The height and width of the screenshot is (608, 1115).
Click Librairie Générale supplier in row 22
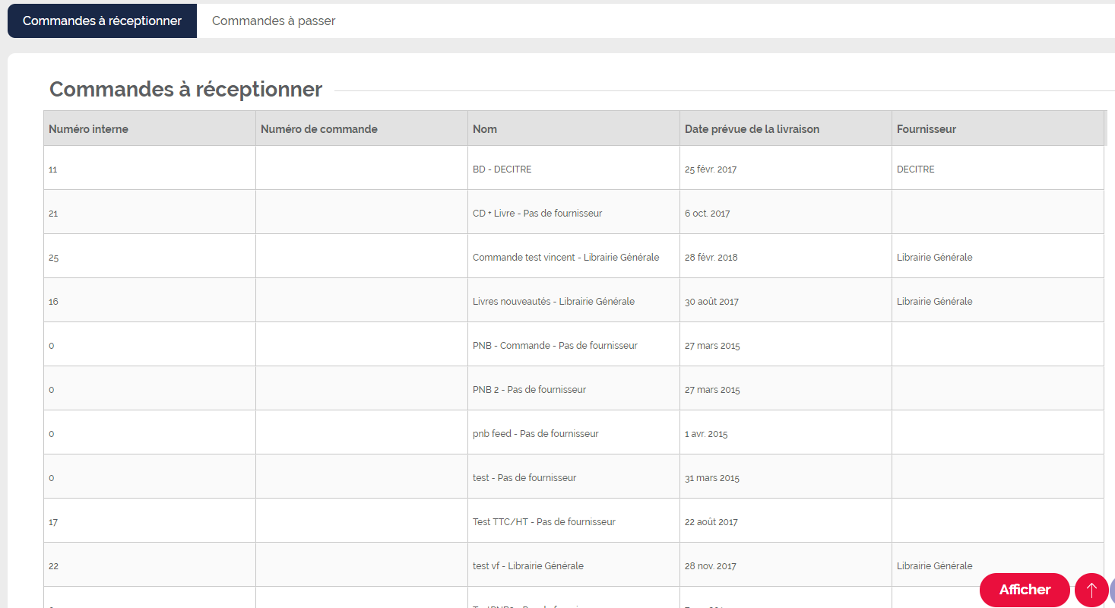coord(998,565)
